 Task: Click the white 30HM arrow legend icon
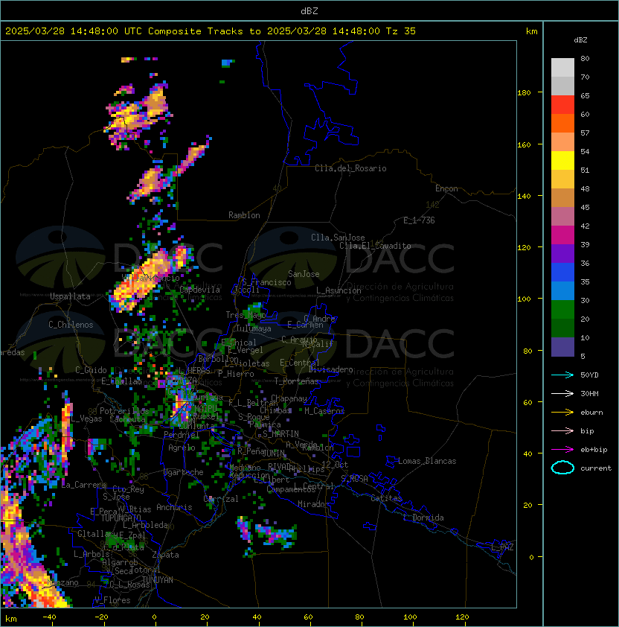click(x=562, y=393)
